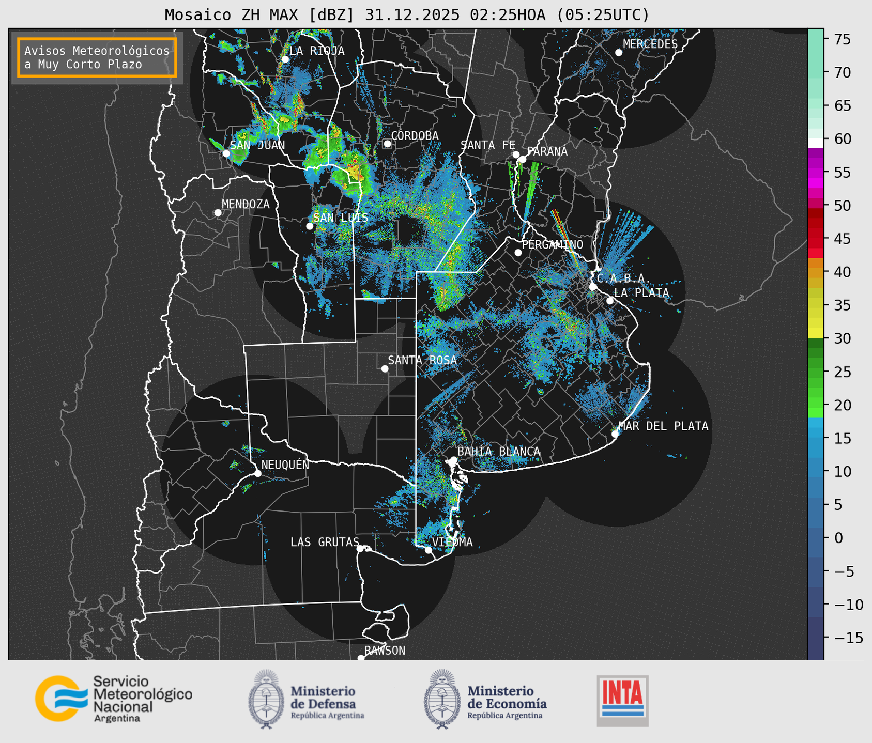
Task: Click the MAR DEL PLATA label text
Action: [663, 426]
